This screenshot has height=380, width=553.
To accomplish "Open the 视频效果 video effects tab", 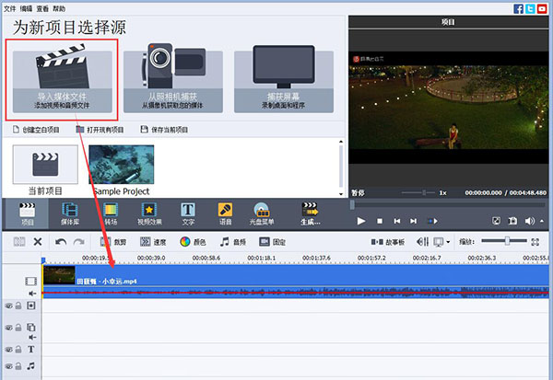I will [149, 213].
